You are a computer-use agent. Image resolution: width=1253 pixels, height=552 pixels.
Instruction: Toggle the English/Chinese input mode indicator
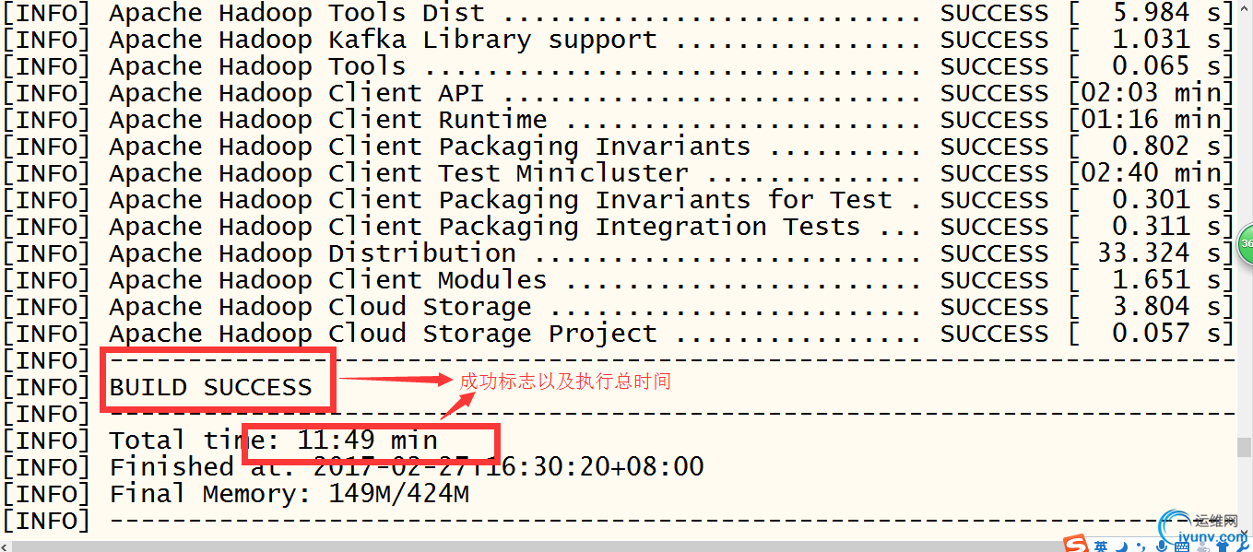click(1101, 546)
